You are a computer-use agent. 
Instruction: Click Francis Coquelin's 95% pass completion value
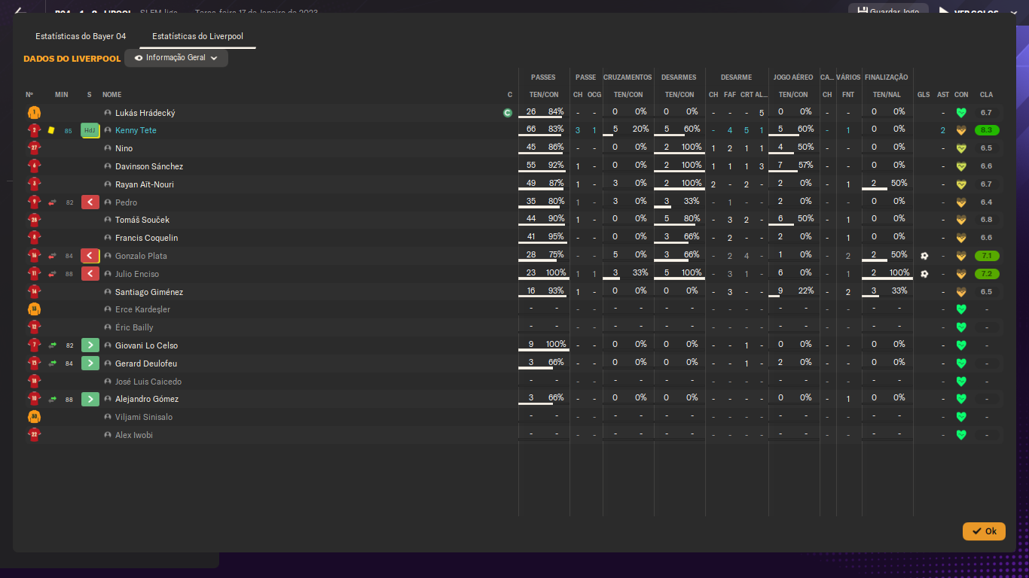556,237
